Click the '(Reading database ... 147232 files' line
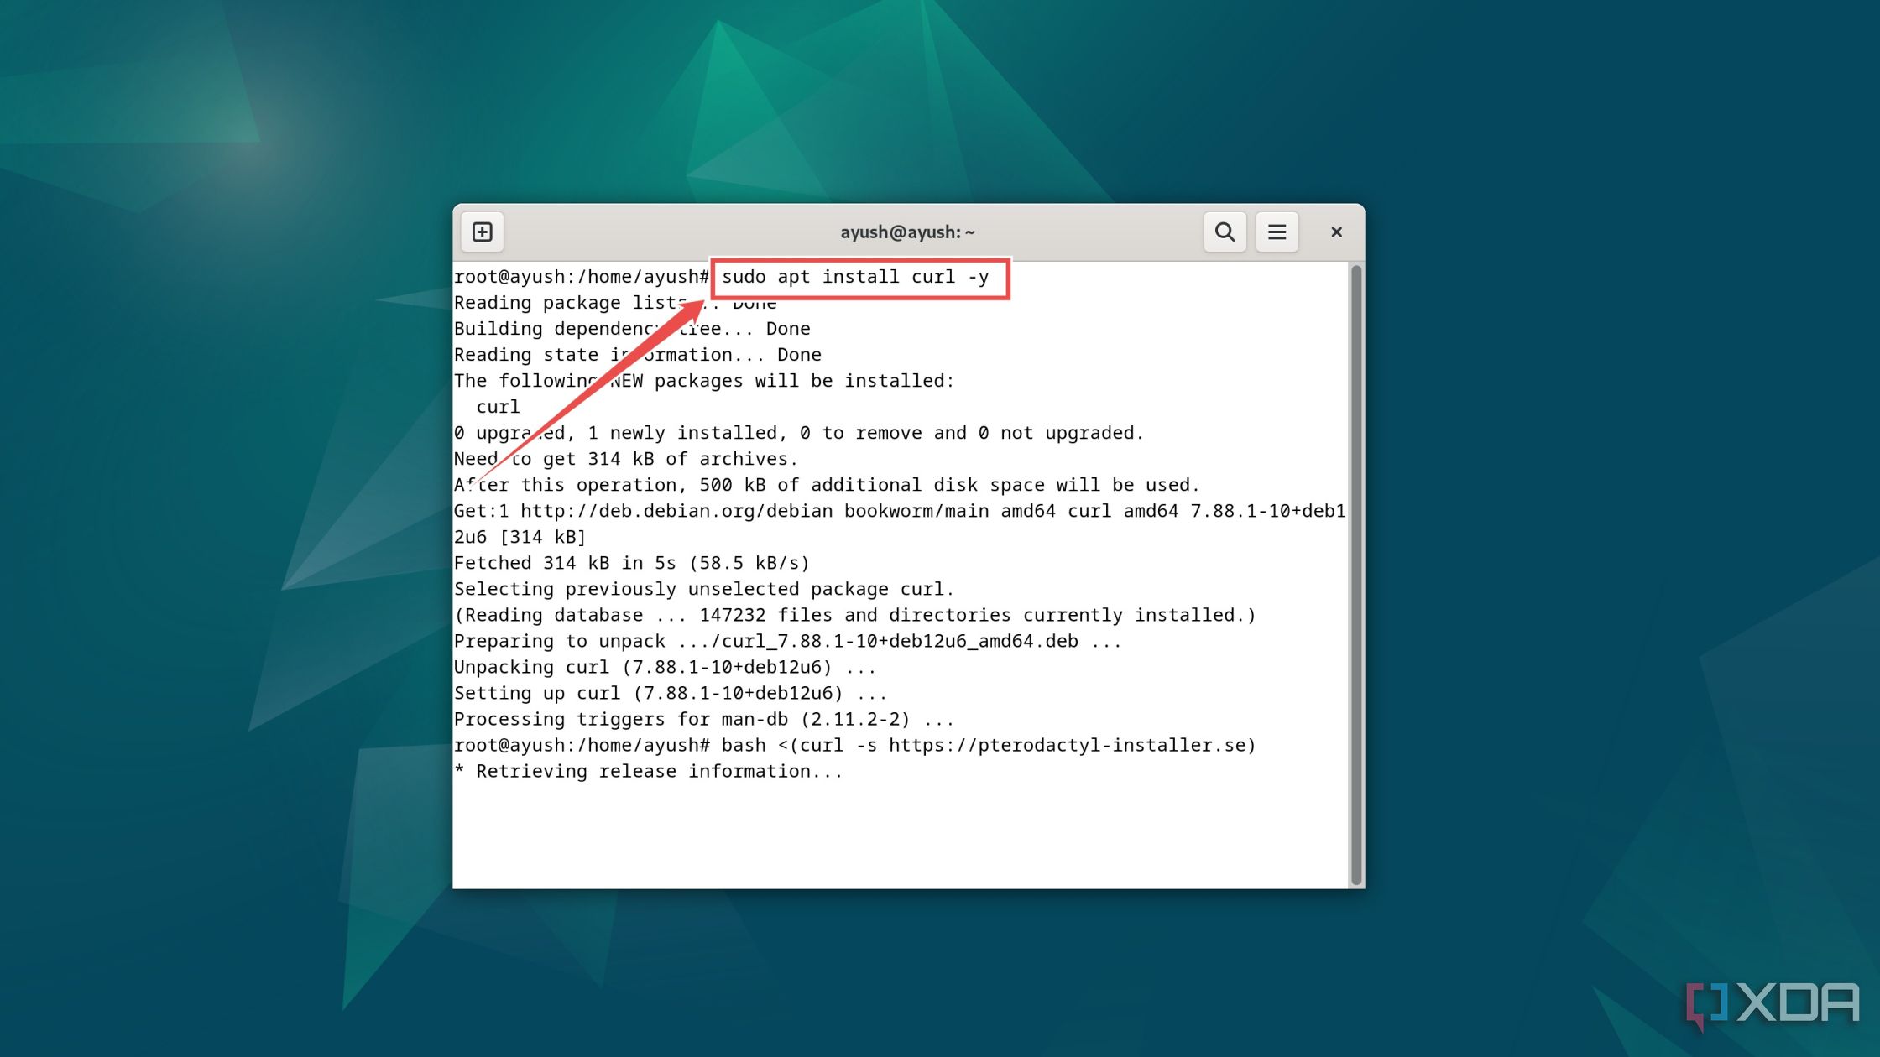The width and height of the screenshot is (1880, 1057). pos(855,615)
